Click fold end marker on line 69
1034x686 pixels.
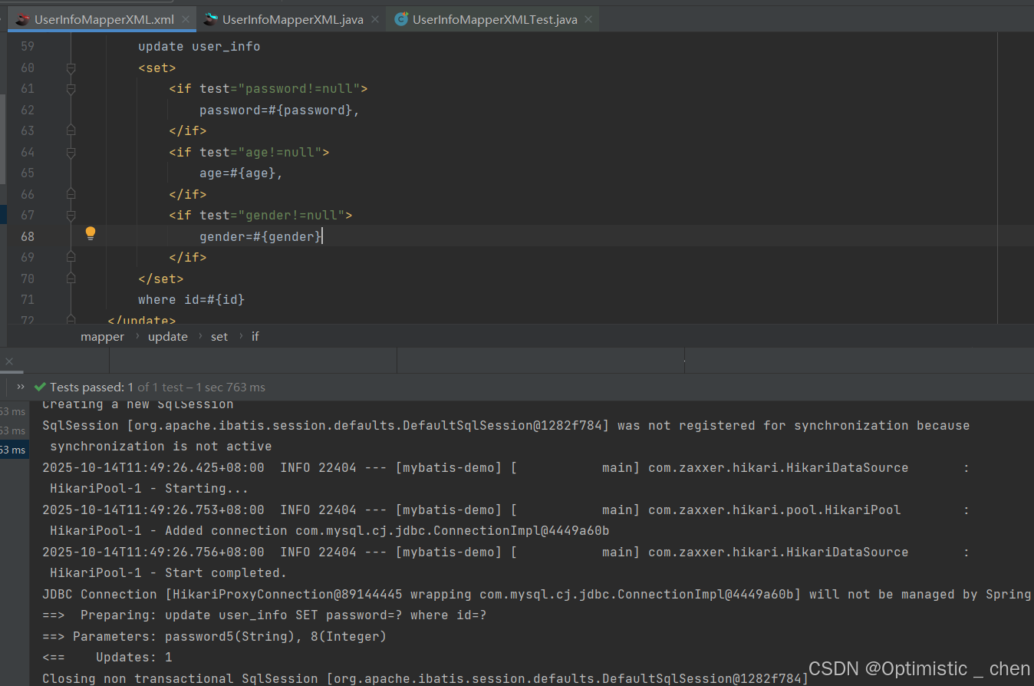71,258
